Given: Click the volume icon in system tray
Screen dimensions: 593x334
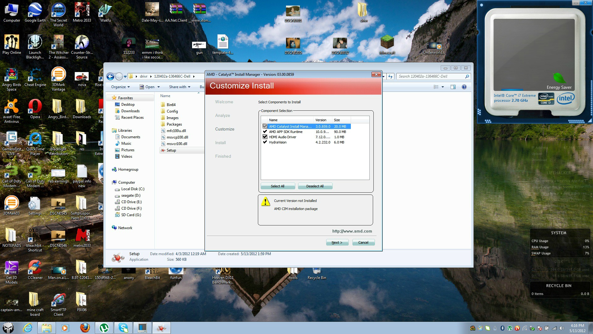Looking at the screenshot, I should pyautogui.click(x=561, y=328).
